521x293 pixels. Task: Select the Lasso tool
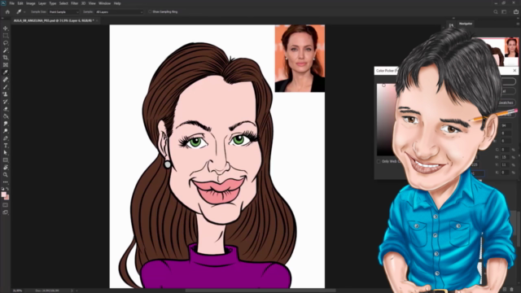(x=6, y=43)
